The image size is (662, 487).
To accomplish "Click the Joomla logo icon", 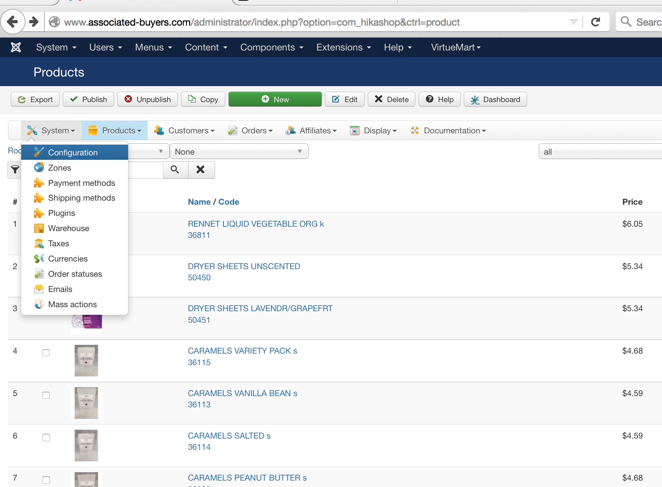I will 16,47.
